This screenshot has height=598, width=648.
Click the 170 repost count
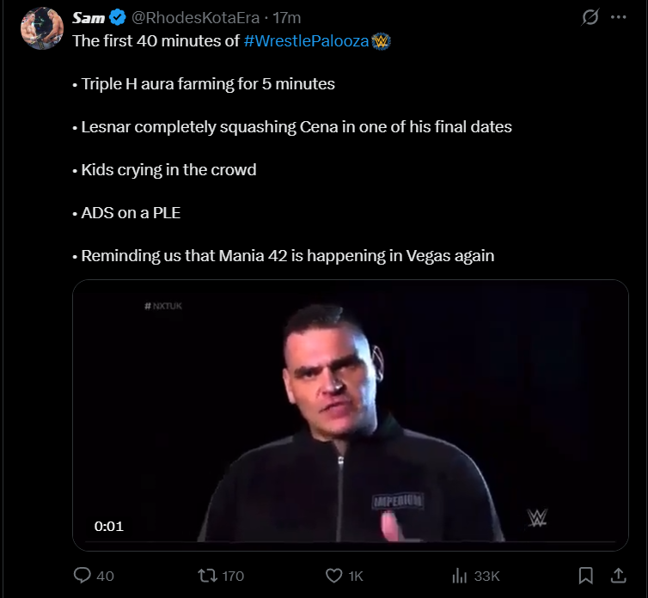tap(233, 576)
